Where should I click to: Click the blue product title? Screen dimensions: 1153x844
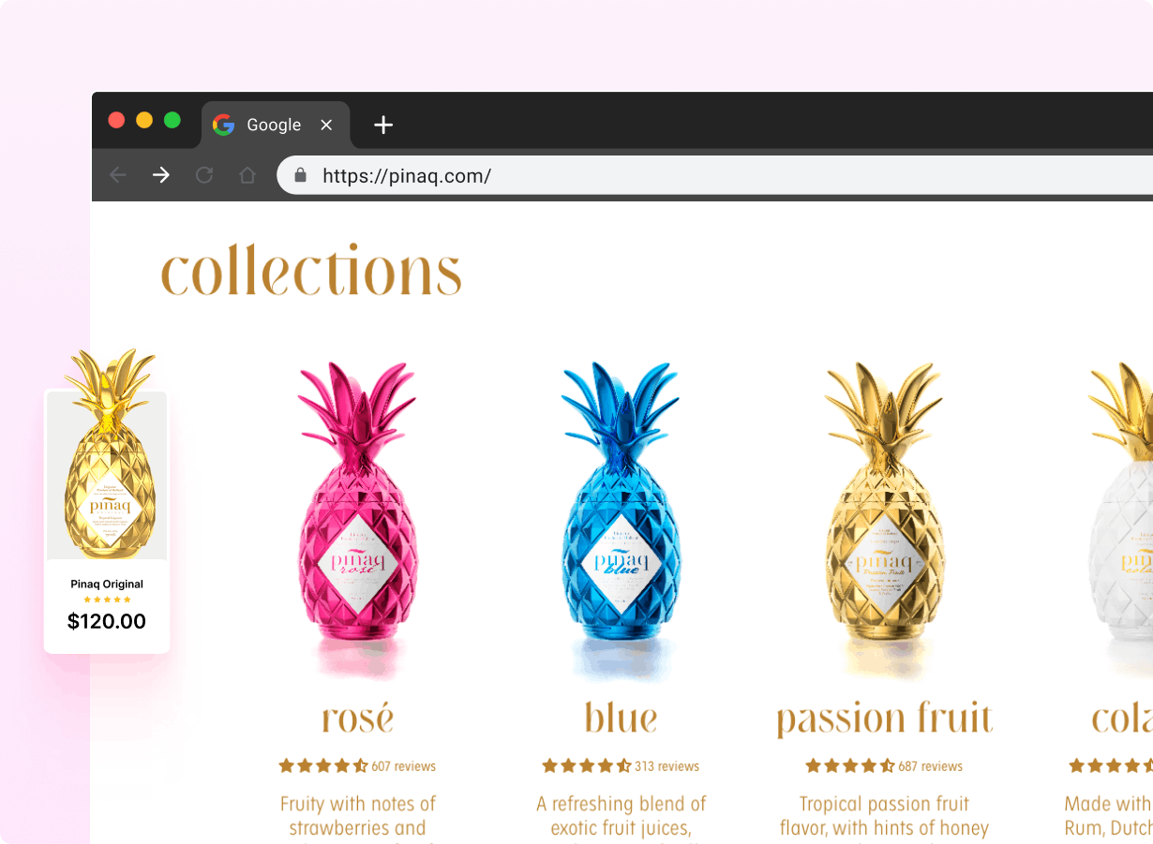(621, 718)
